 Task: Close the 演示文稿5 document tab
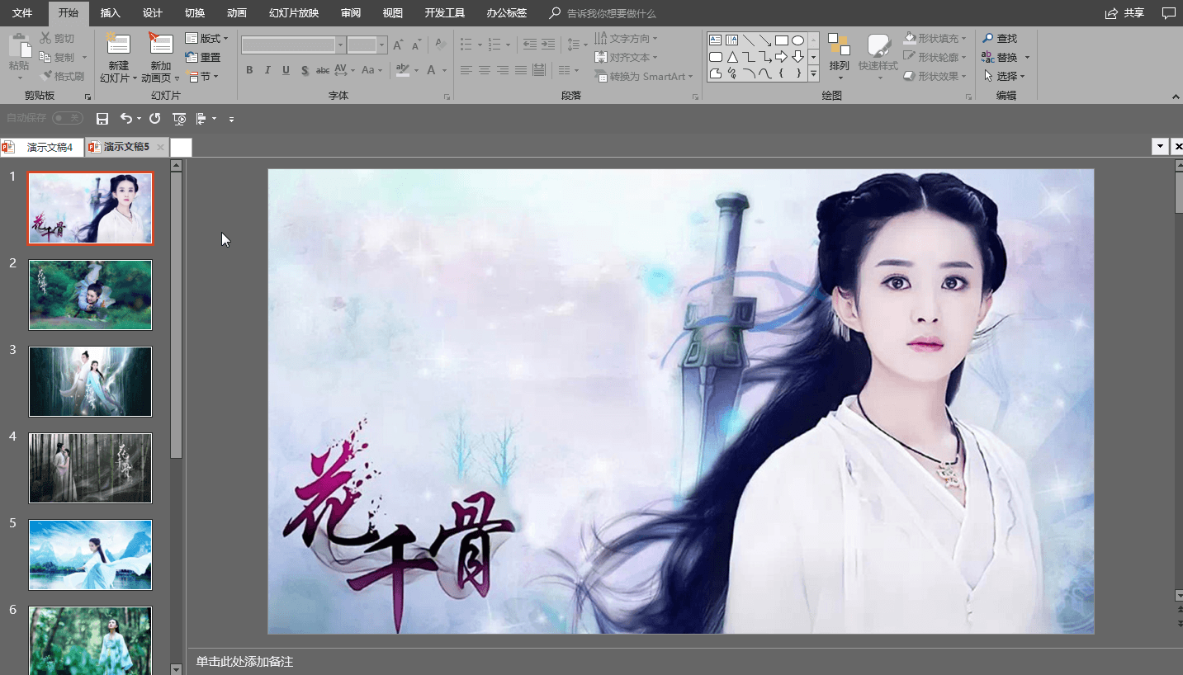pos(160,148)
